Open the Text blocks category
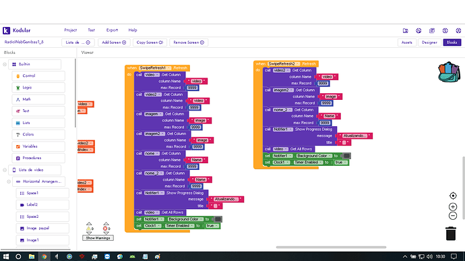Image resolution: width=465 pixels, height=261 pixels. [x=38, y=111]
